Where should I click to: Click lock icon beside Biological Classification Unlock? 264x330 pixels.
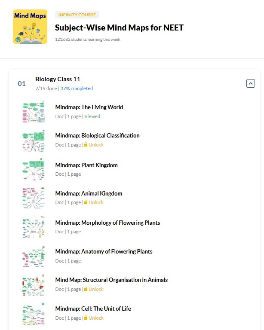coord(86,144)
